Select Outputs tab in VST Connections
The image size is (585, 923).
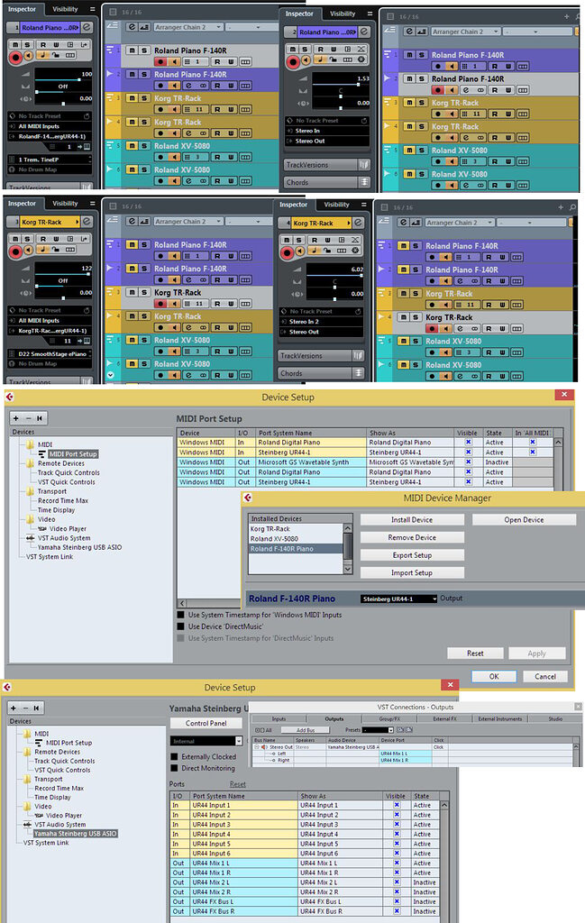334,718
